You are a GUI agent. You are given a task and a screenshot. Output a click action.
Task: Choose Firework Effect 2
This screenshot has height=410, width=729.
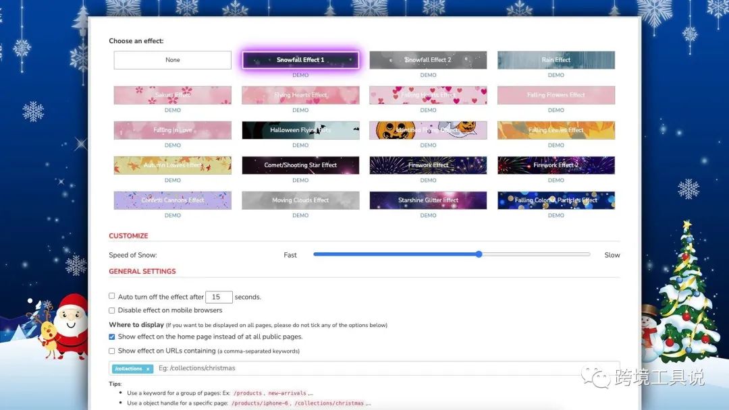point(556,165)
